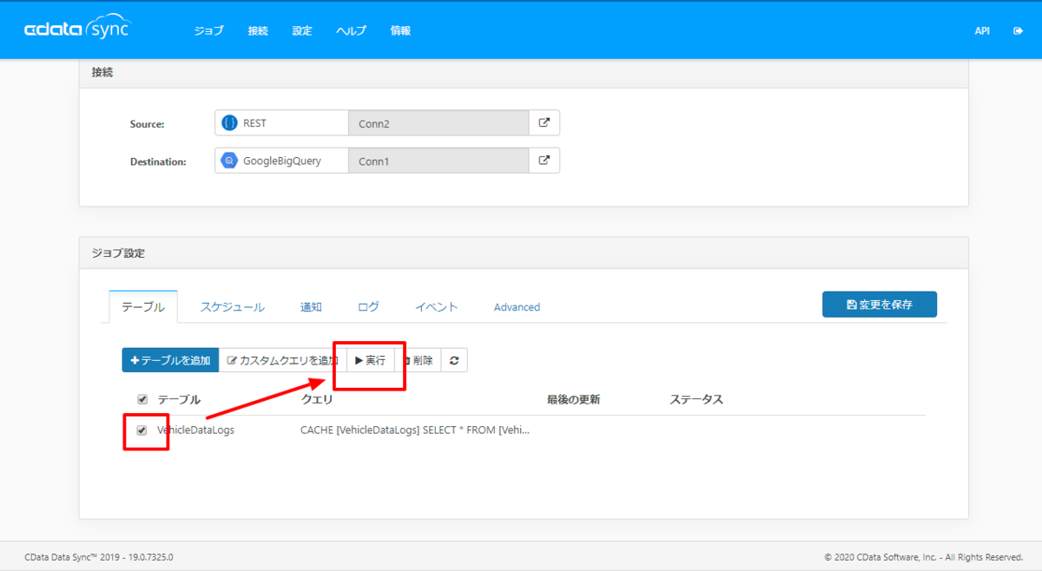This screenshot has width=1042, height=571.
Task: Click the 最後の更新 column header
Action: point(573,399)
